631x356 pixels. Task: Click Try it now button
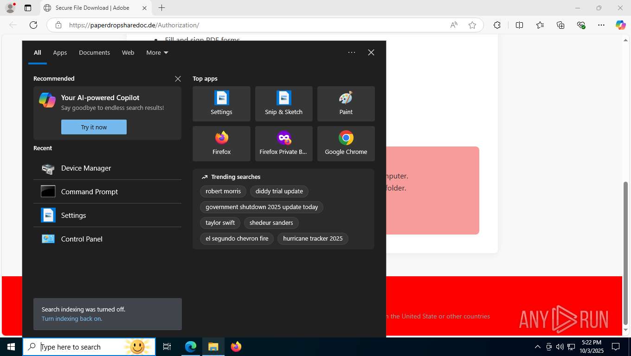coord(94,127)
